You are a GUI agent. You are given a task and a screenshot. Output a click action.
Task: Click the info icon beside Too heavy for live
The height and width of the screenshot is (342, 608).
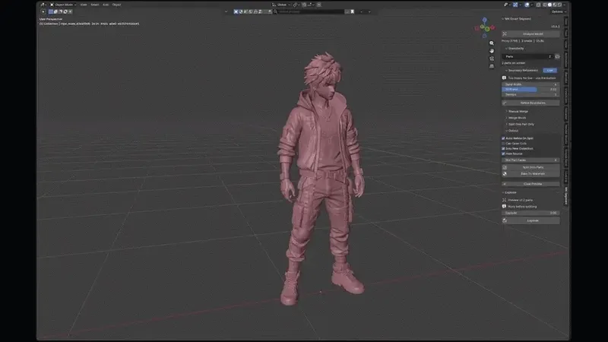pos(504,78)
